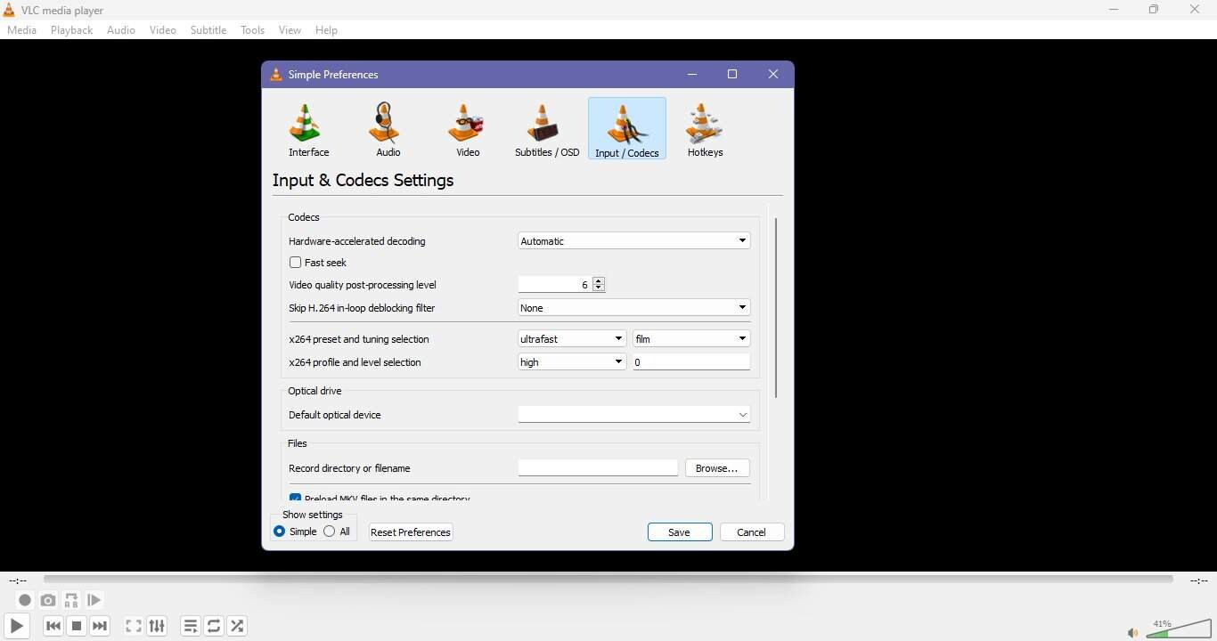
Task: Uncheck preload MKV files option
Action: click(295, 498)
